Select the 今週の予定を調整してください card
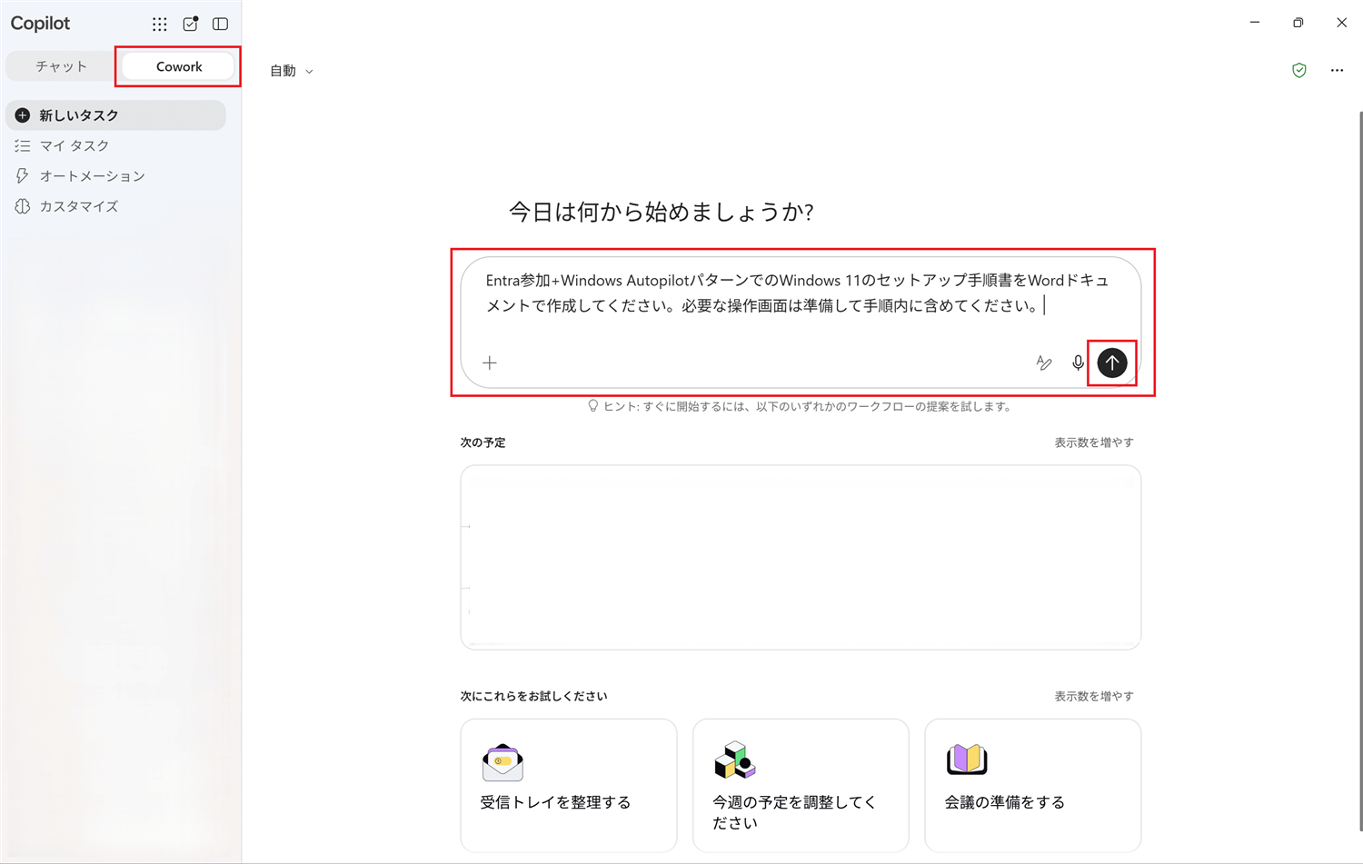The height and width of the screenshot is (864, 1363). pyautogui.click(x=801, y=786)
